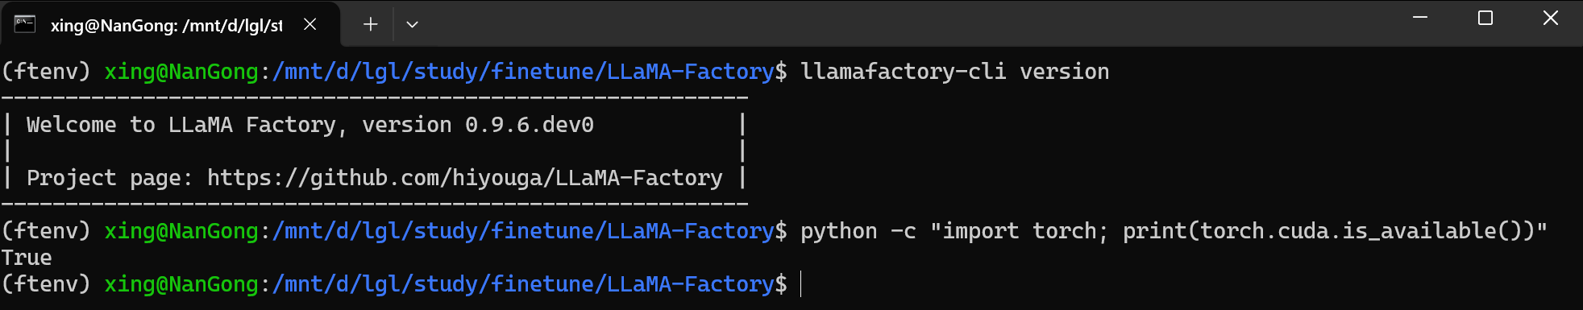Click the terminal icon in the tab

click(x=25, y=24)
